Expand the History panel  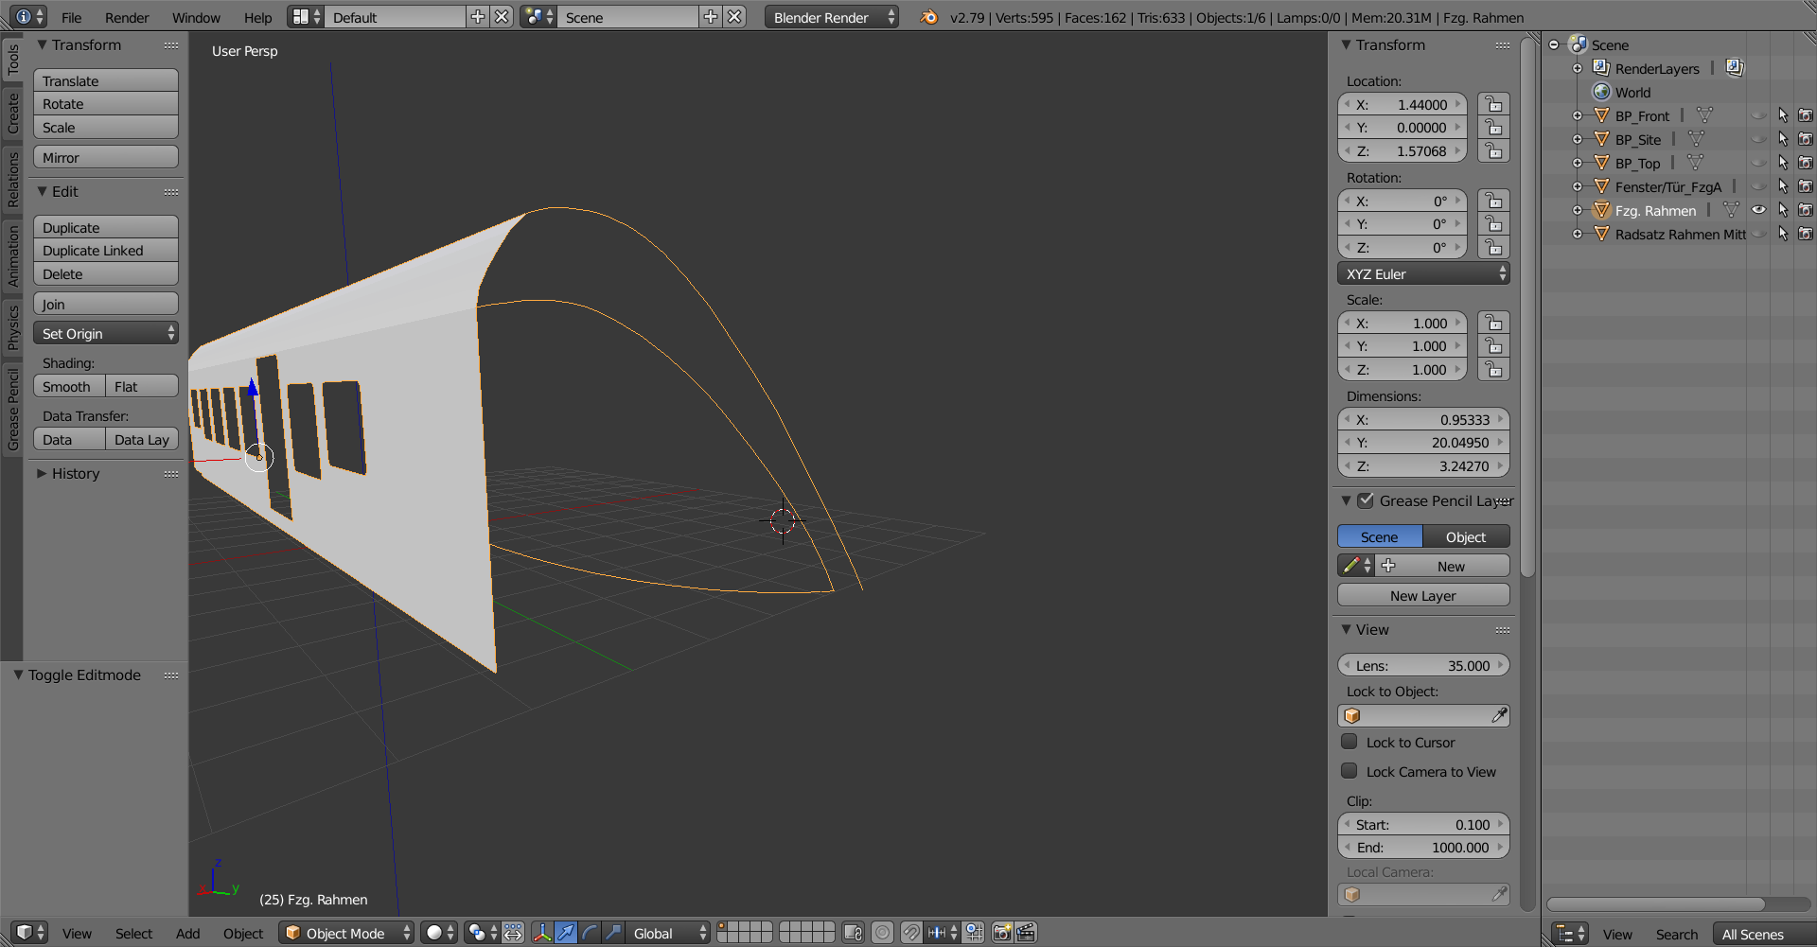click(x=75, y=474)
